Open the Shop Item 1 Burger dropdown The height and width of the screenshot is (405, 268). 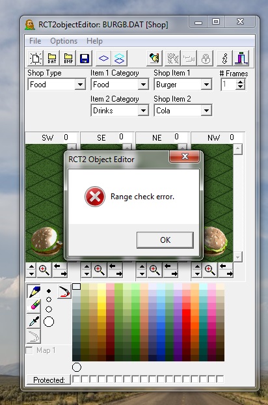[206, 85]
